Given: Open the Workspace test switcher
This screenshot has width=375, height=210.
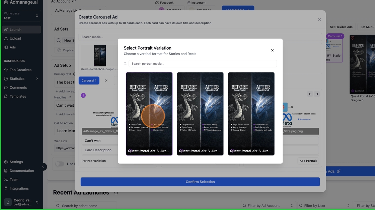Looking at the screenshot, I should click(21, 16).
